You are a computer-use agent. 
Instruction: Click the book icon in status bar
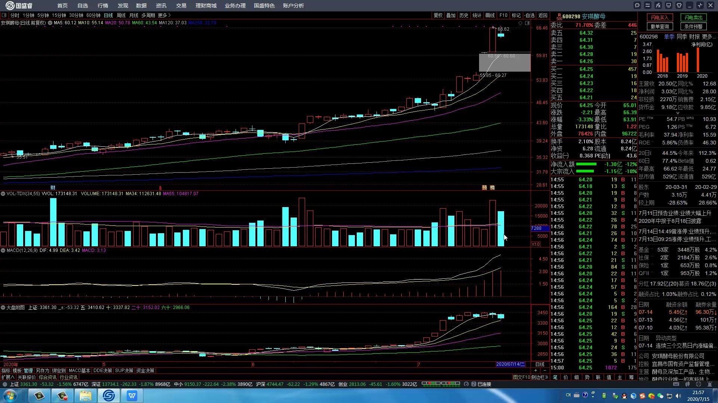[x=687, y=384]
